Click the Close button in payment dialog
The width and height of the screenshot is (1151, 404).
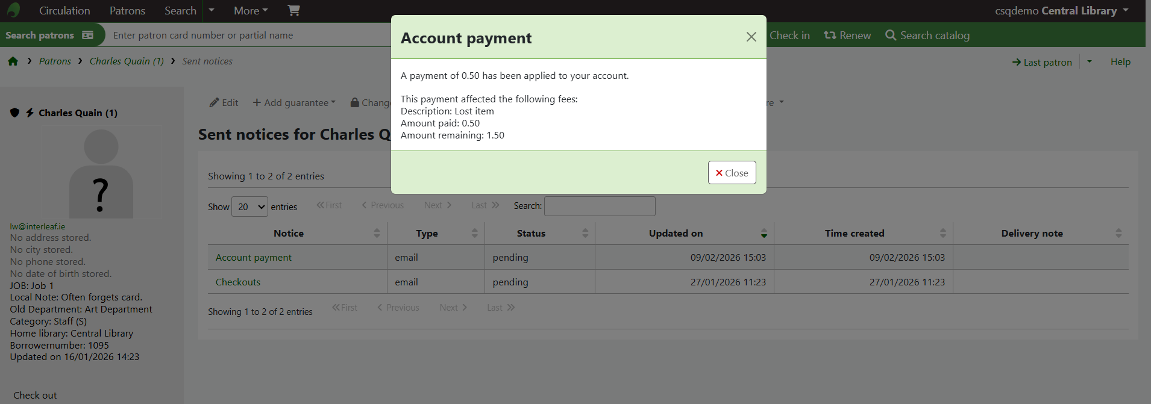[x=732, y=173]
